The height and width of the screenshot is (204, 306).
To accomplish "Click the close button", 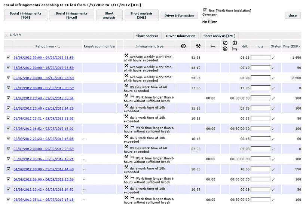I will pyautogui.click(x=292, y=16).
